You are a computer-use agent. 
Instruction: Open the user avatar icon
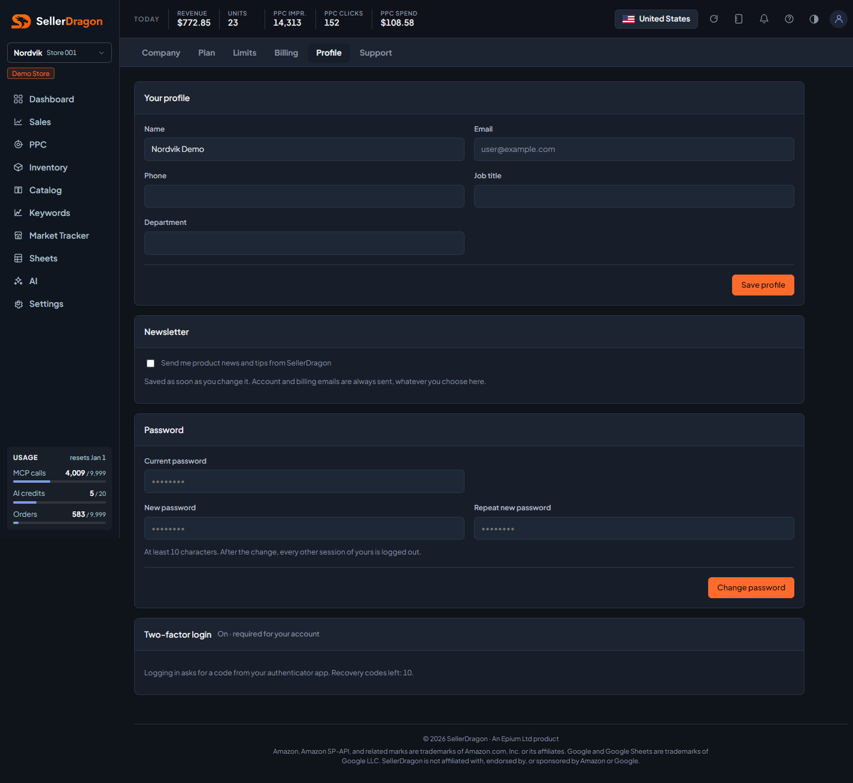tap(839, 19)
